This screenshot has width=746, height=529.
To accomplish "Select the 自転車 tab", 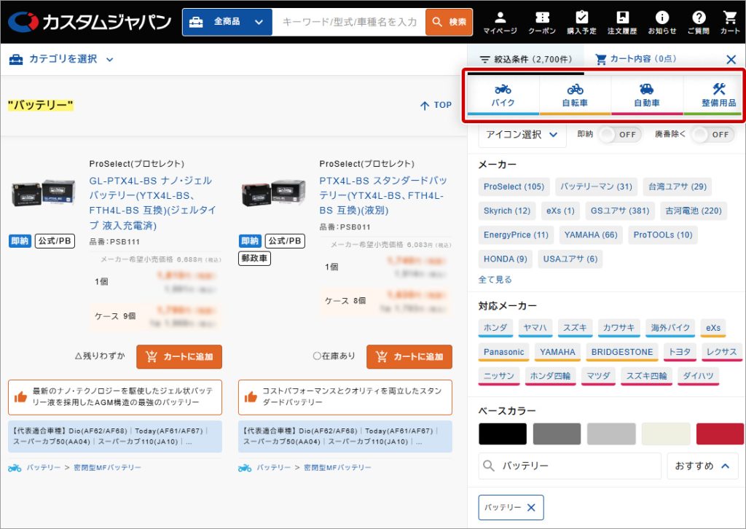I will click(x=576, y=95).
